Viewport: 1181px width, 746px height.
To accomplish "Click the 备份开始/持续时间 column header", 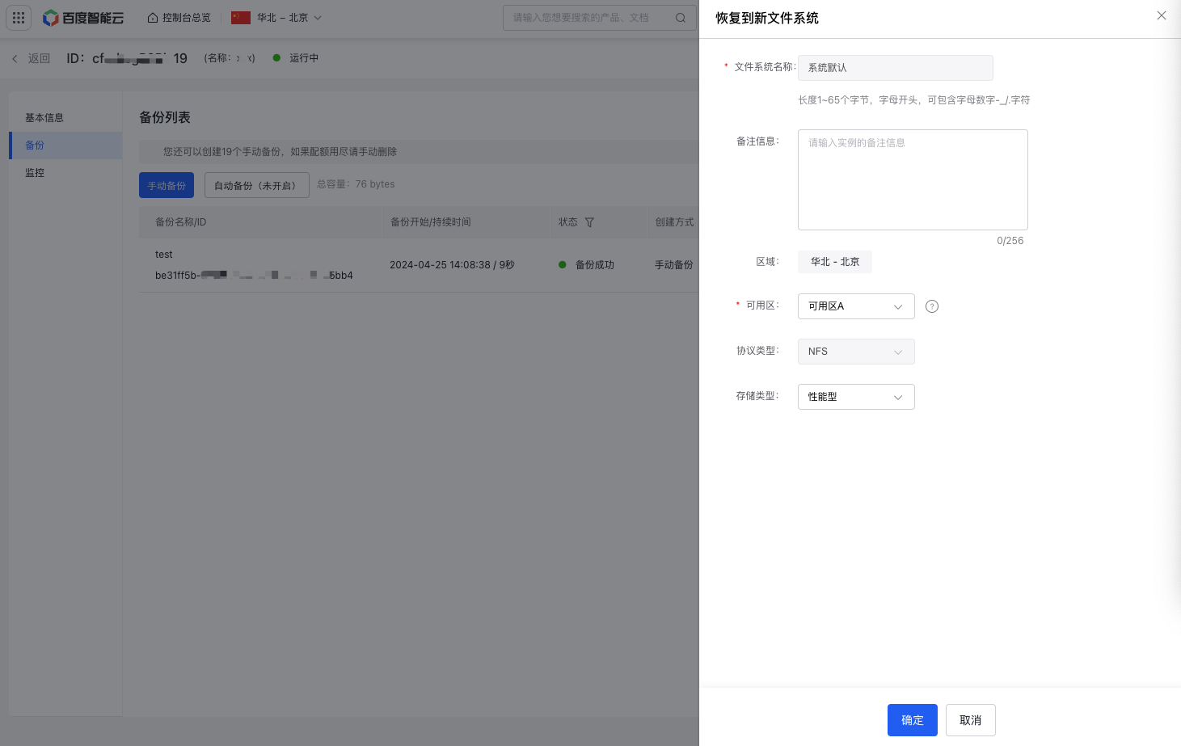I will (431, 222).
